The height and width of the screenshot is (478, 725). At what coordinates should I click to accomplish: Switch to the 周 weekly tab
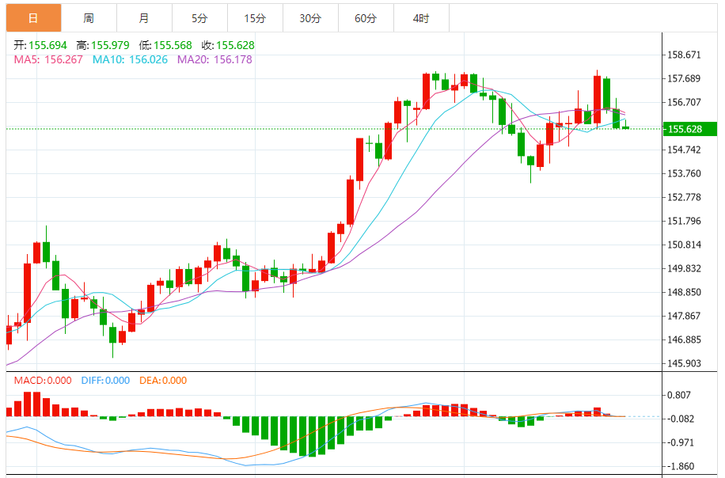click(89, 18)
